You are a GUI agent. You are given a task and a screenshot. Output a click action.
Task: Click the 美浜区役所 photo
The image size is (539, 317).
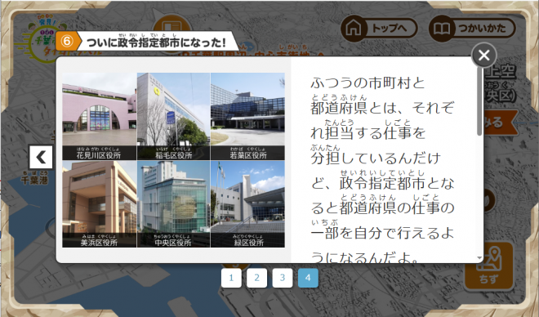tap(99, 204)
